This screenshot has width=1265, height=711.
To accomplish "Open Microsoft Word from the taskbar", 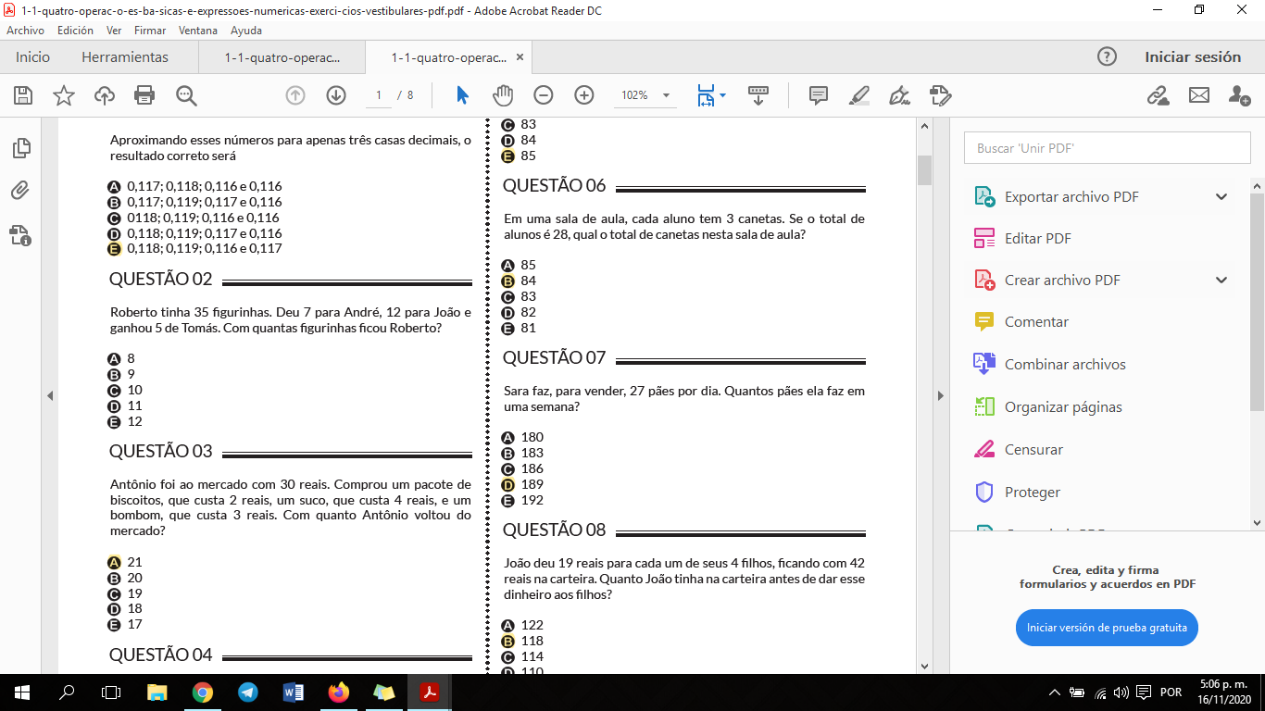I will [293, 692].
